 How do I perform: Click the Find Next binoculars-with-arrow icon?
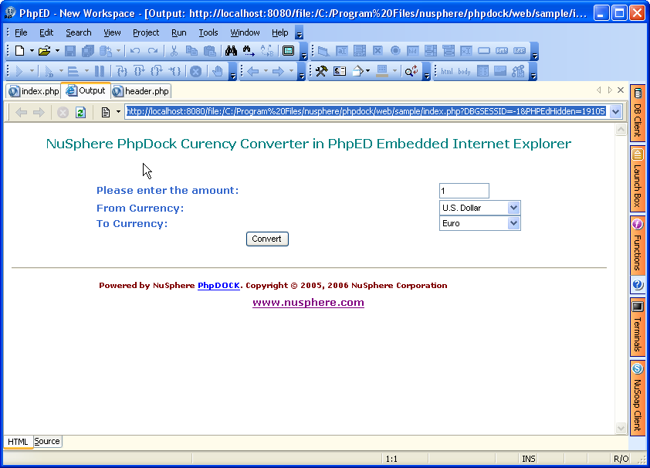pyautogui.click(x=249, y=51)
